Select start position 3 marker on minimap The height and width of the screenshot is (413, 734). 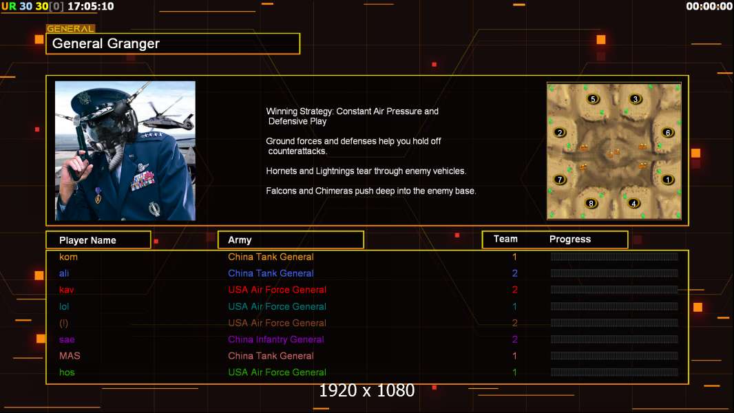click(x=636, y=98)
